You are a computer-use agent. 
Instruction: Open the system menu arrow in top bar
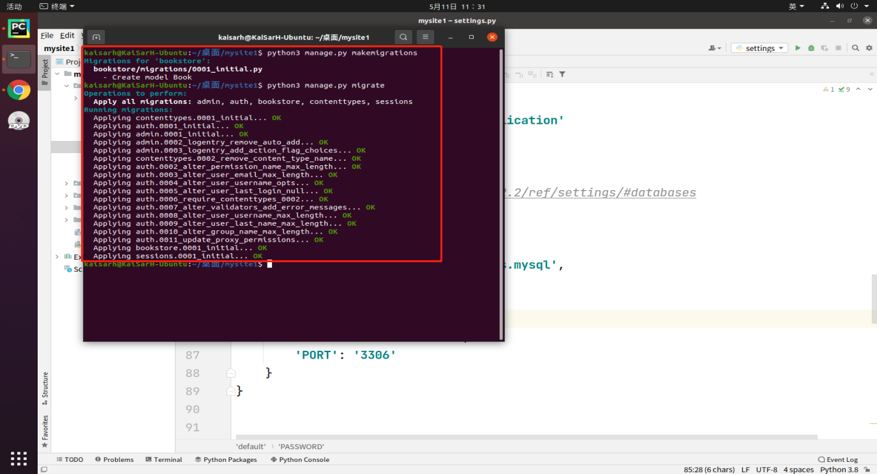point(866,6)
